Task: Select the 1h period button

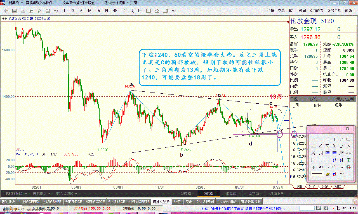Action: (x=98, y=11)
